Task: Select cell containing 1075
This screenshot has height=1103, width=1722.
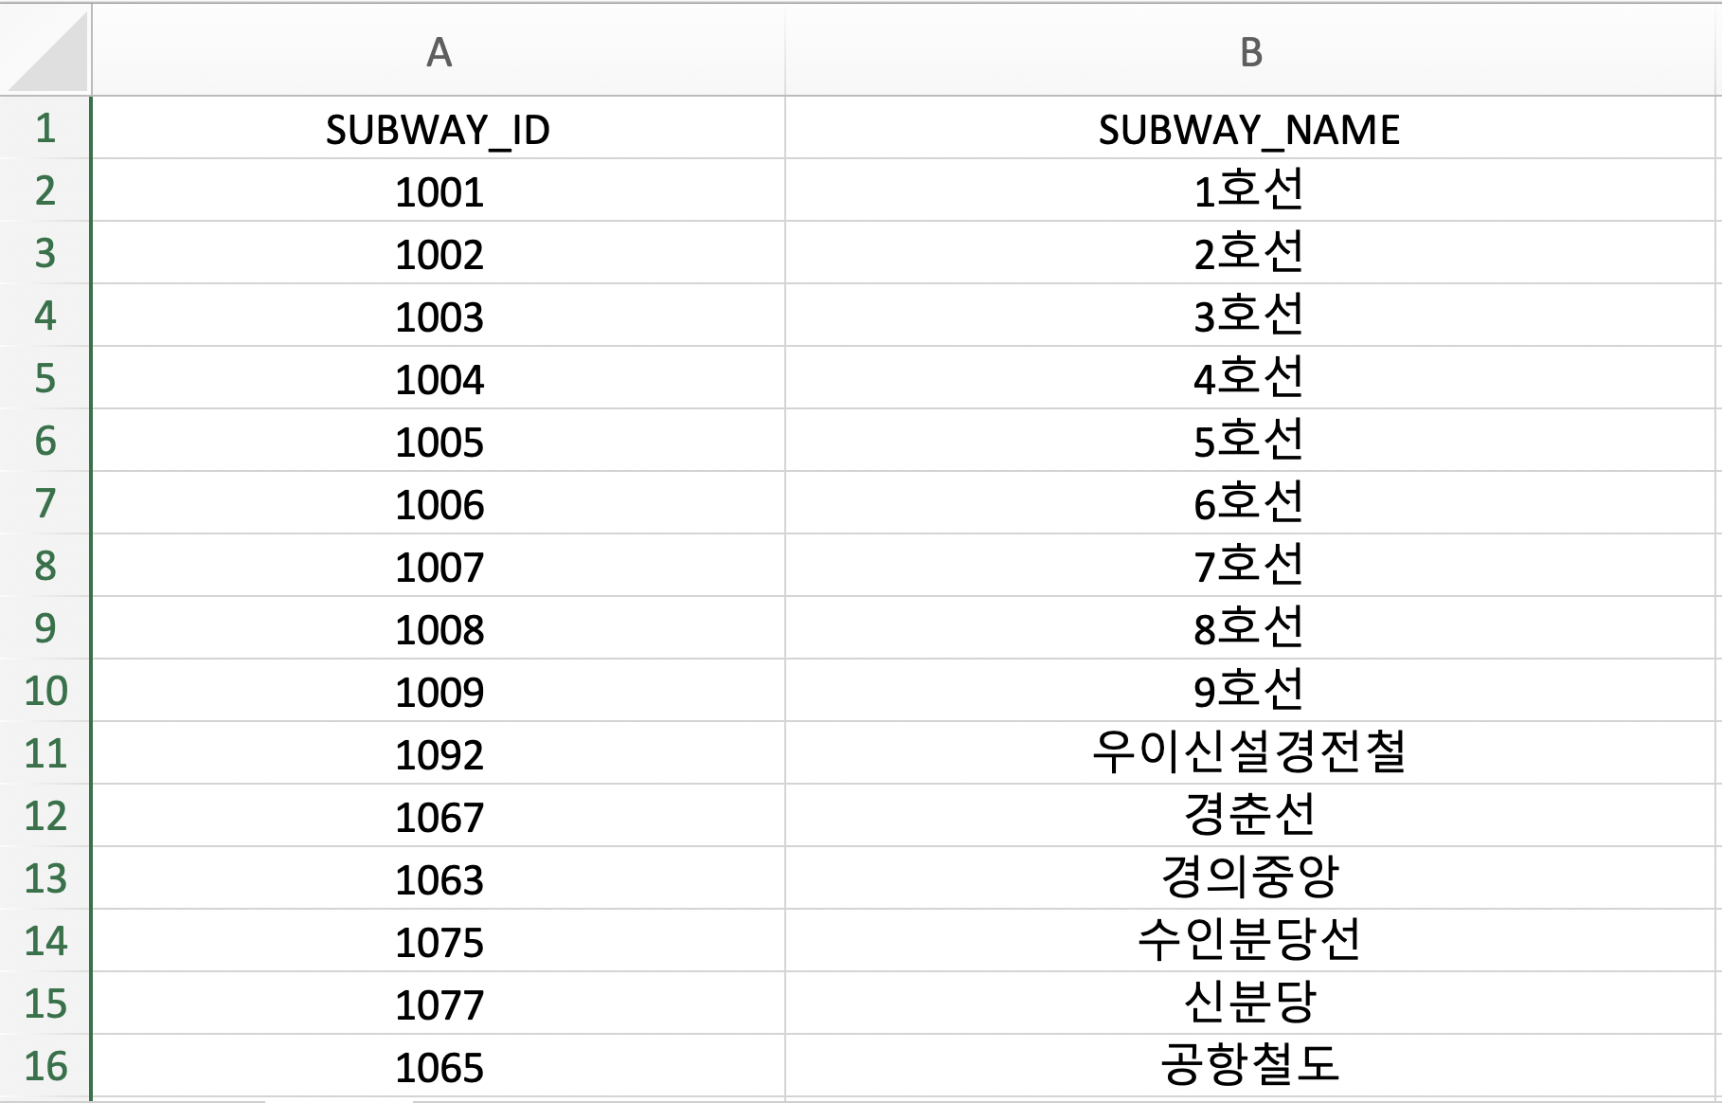Action: (x=439, y=941)
